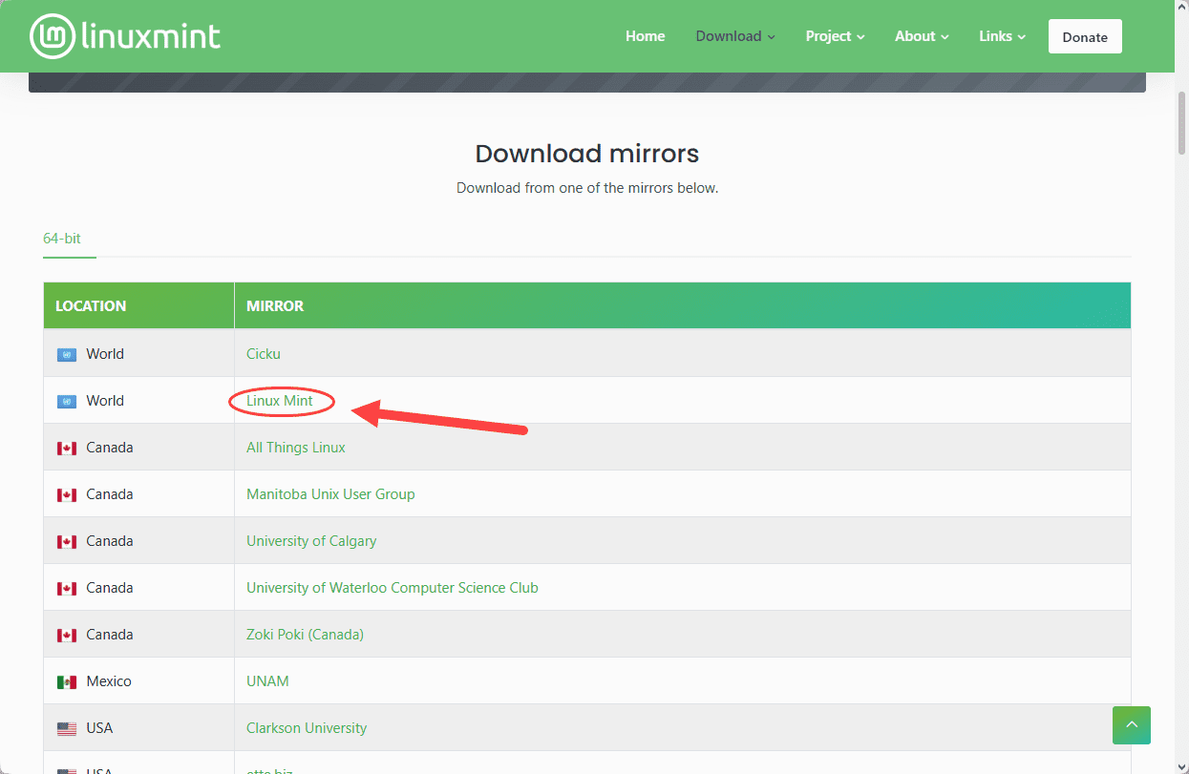
Task: Open the Manitoba Unix User Group mirror
Action: (330, 494)
